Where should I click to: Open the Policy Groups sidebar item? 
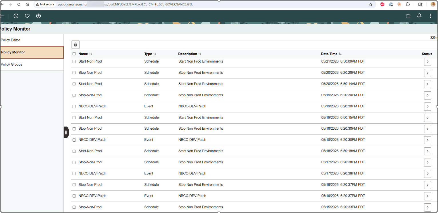(32, 65)
